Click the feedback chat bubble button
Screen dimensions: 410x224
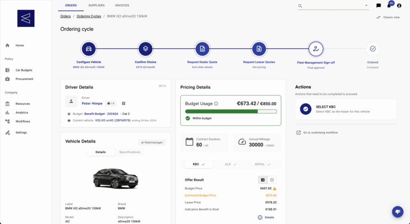[x=397, y=212]
